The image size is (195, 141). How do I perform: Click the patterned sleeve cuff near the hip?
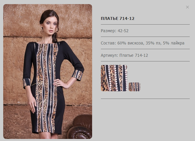tap(77, 75)
